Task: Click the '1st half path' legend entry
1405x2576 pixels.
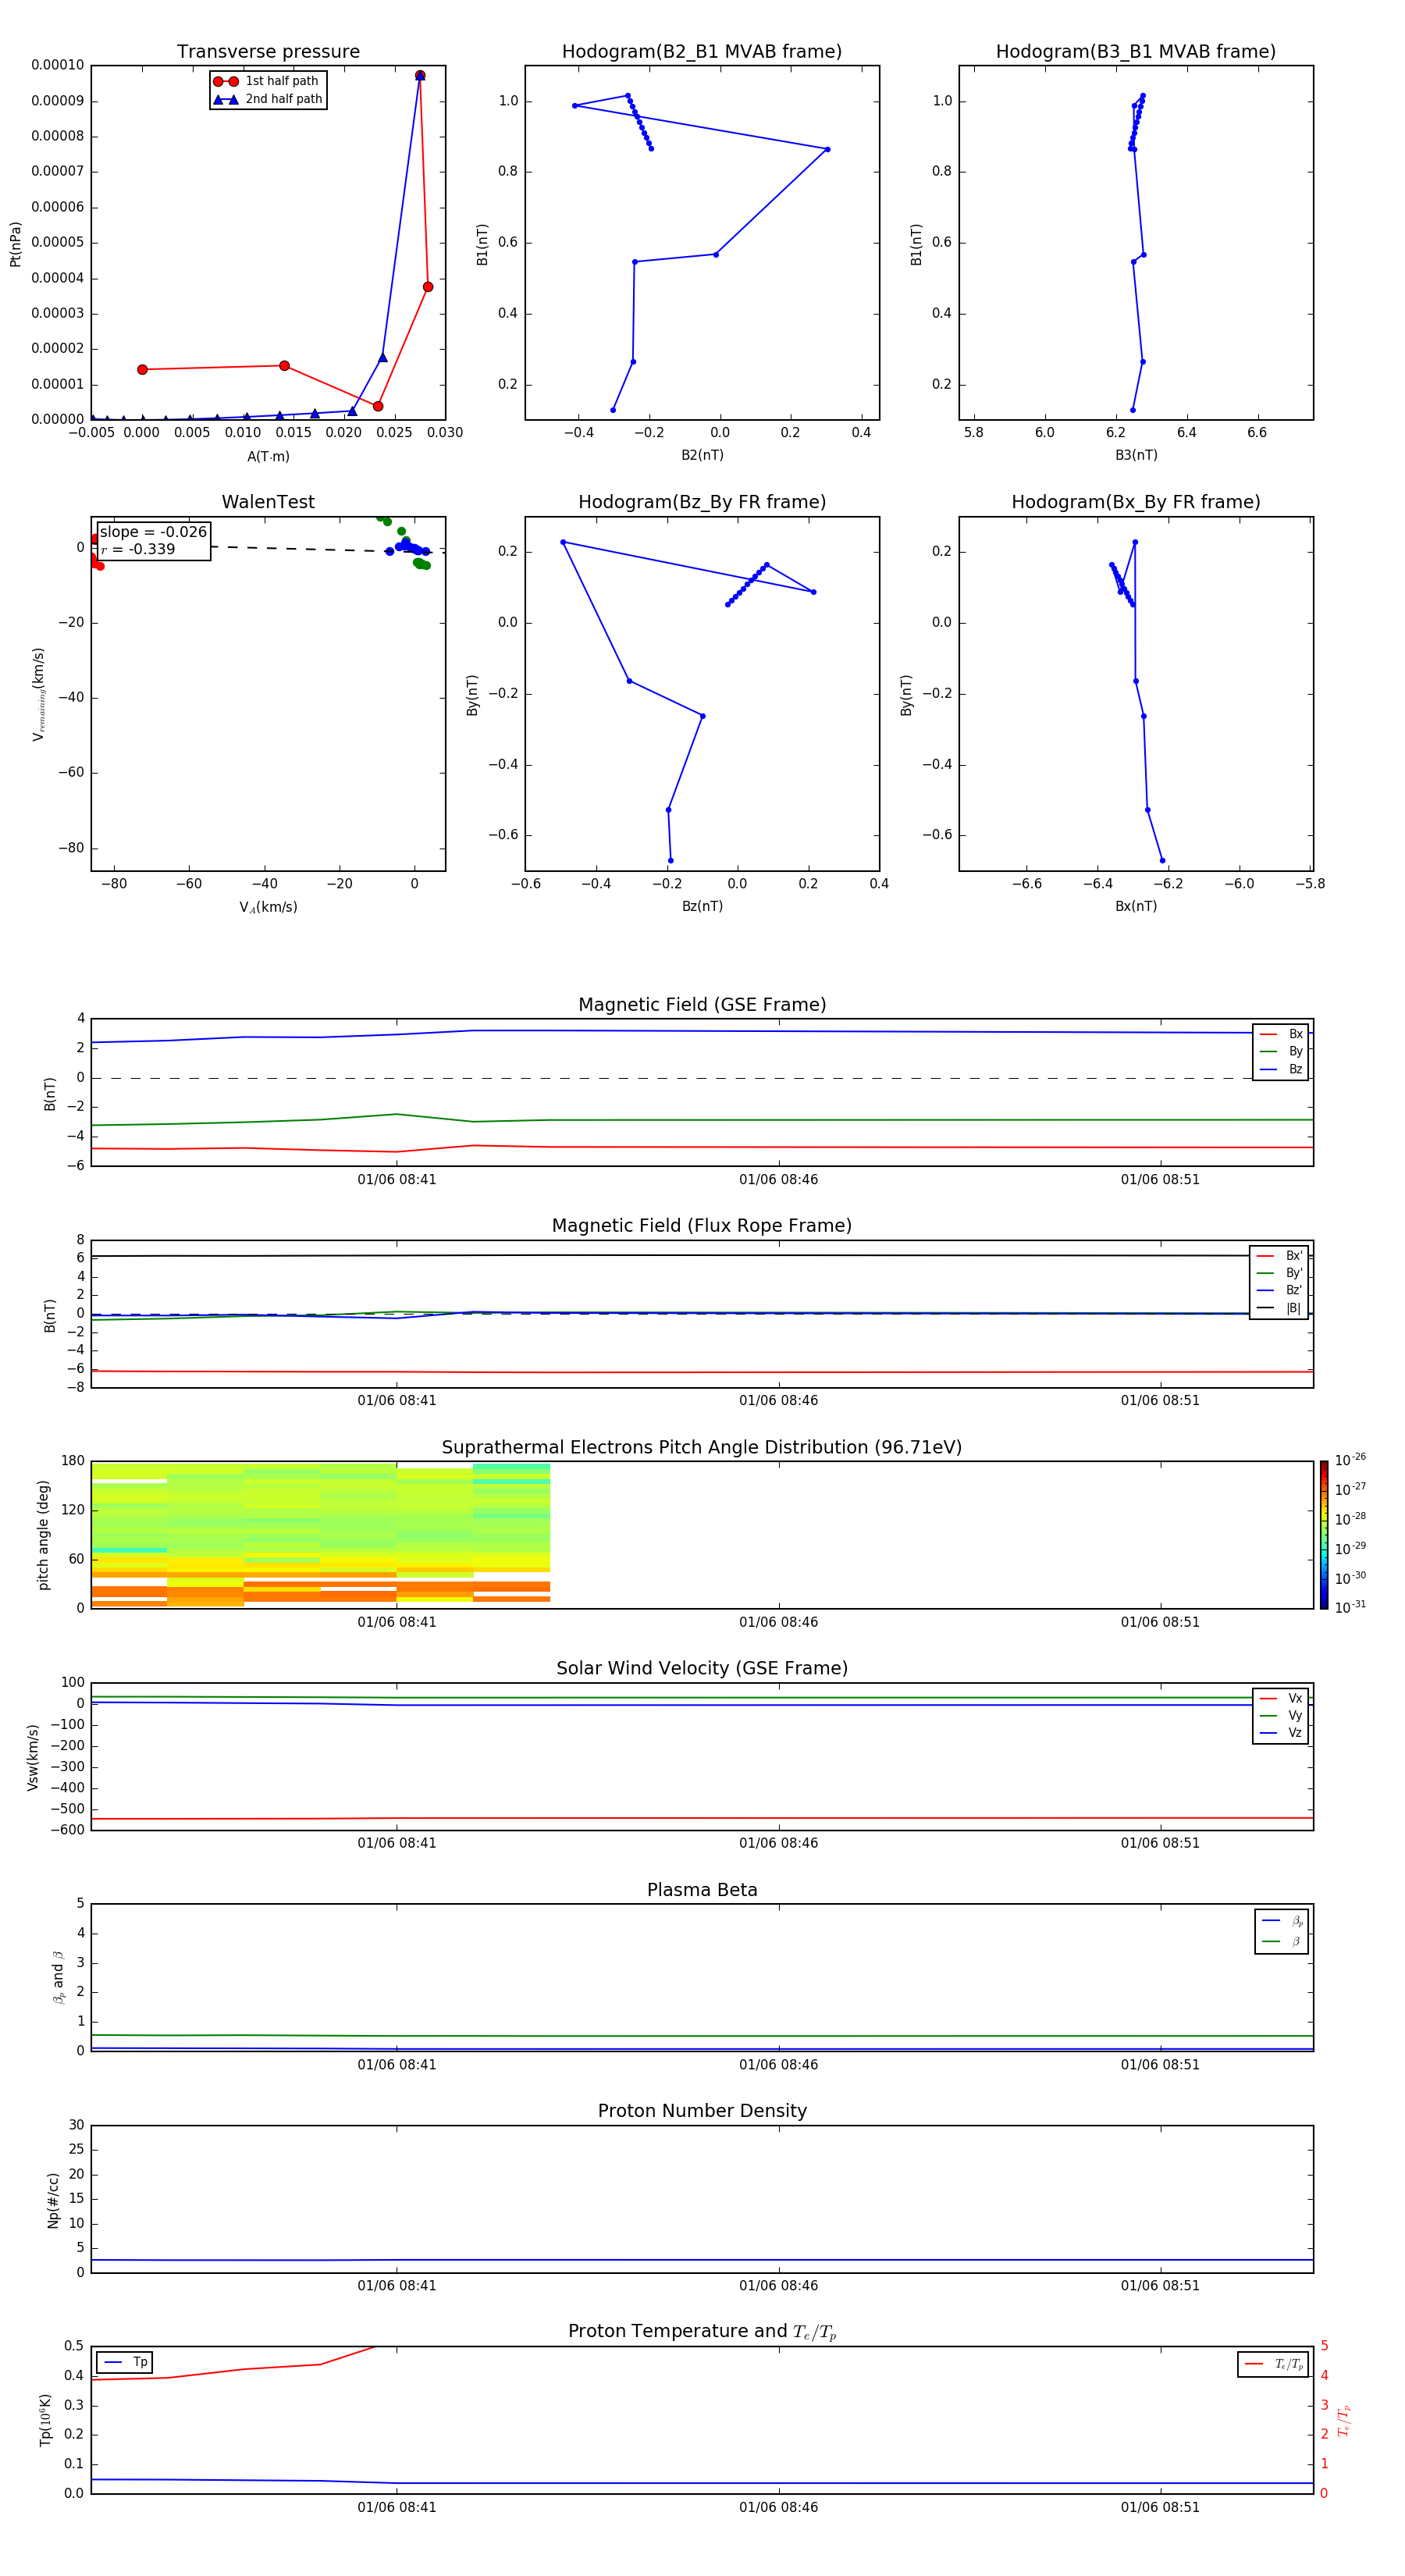Action: tap(266, 81)
